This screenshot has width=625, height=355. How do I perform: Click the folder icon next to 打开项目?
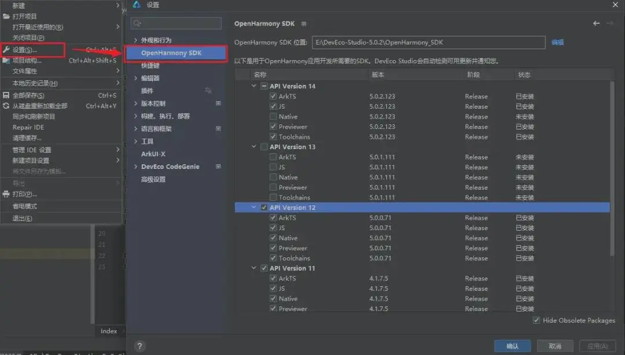(6, 16)
